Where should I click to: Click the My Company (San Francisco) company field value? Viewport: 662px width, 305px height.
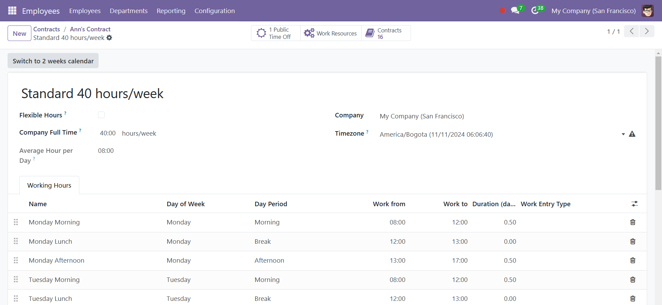pos(422,116)
